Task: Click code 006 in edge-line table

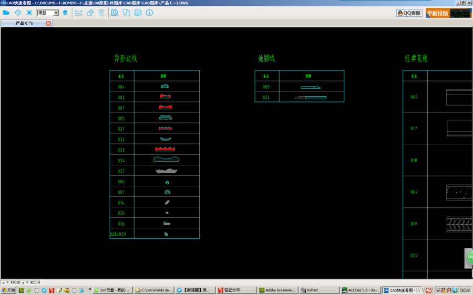Action: tap(121, 182)
